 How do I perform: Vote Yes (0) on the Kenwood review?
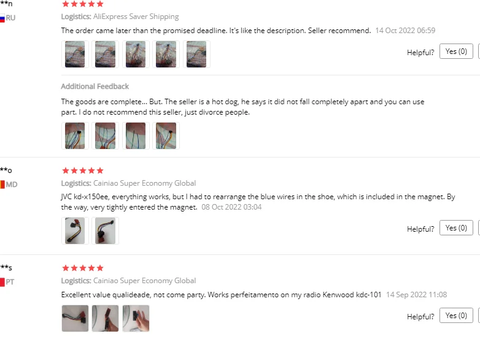click(456, 316)
